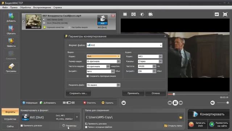The height and width of the screenshot is (131, 232).
Task: Open the video Битрейт Авто dropdown
Action: (100, 71)
